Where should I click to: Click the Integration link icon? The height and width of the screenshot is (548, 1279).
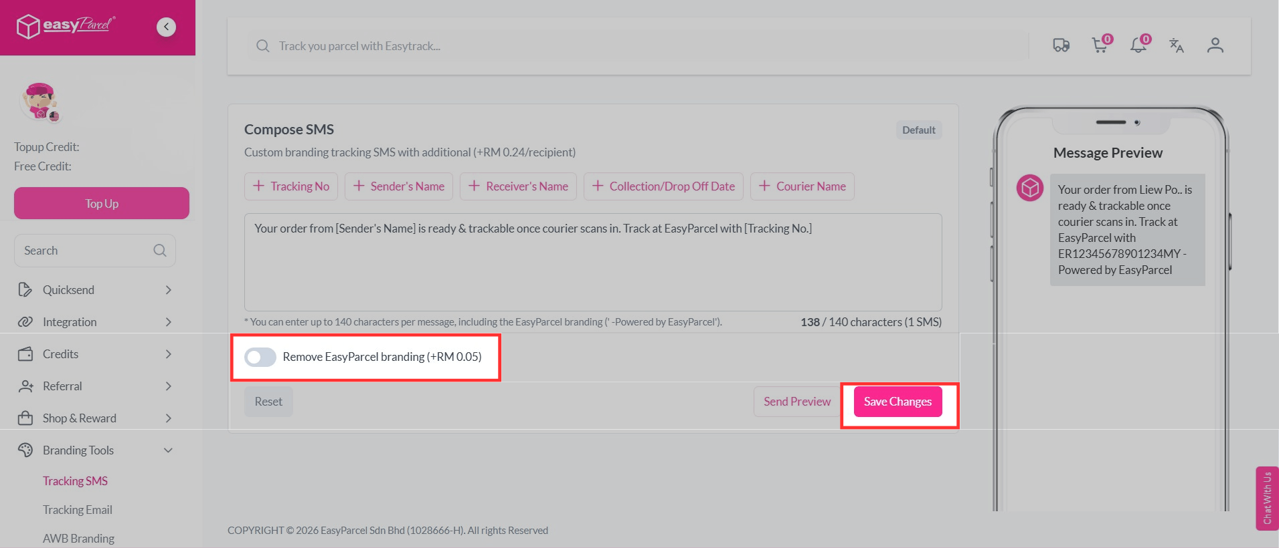tap(25, 321)
